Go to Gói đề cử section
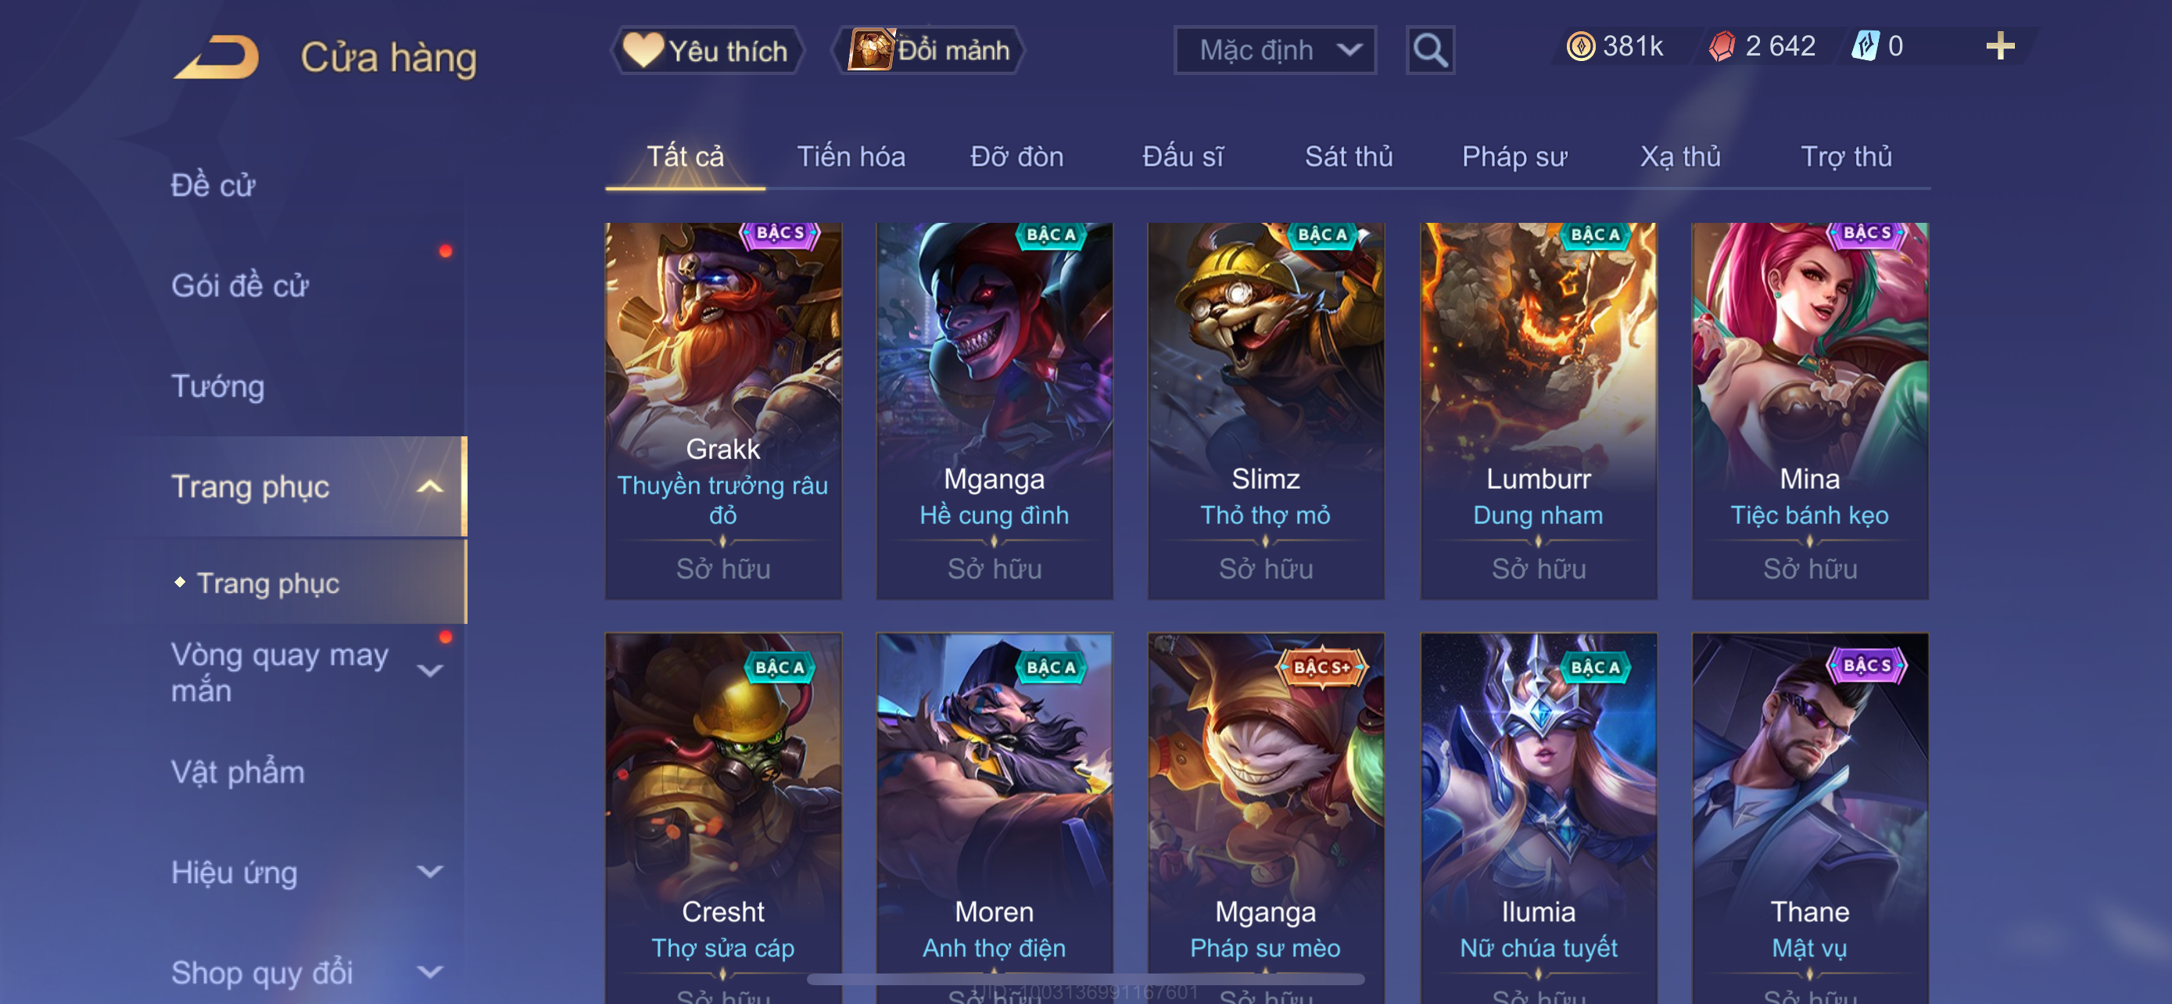The image size is (2172, 1004). tap(239, 285)
